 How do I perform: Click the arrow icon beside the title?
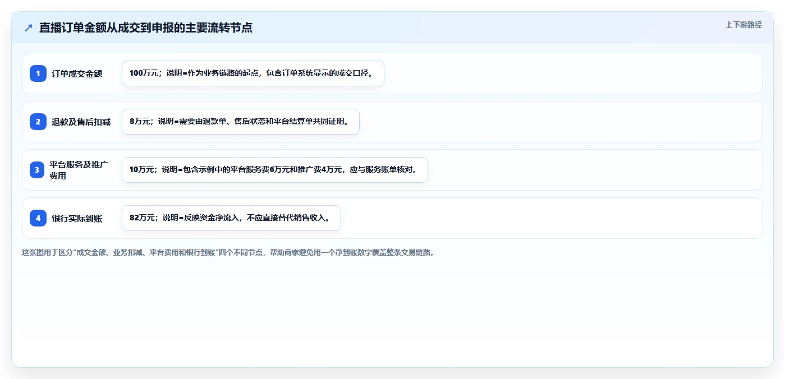(28, 27)
